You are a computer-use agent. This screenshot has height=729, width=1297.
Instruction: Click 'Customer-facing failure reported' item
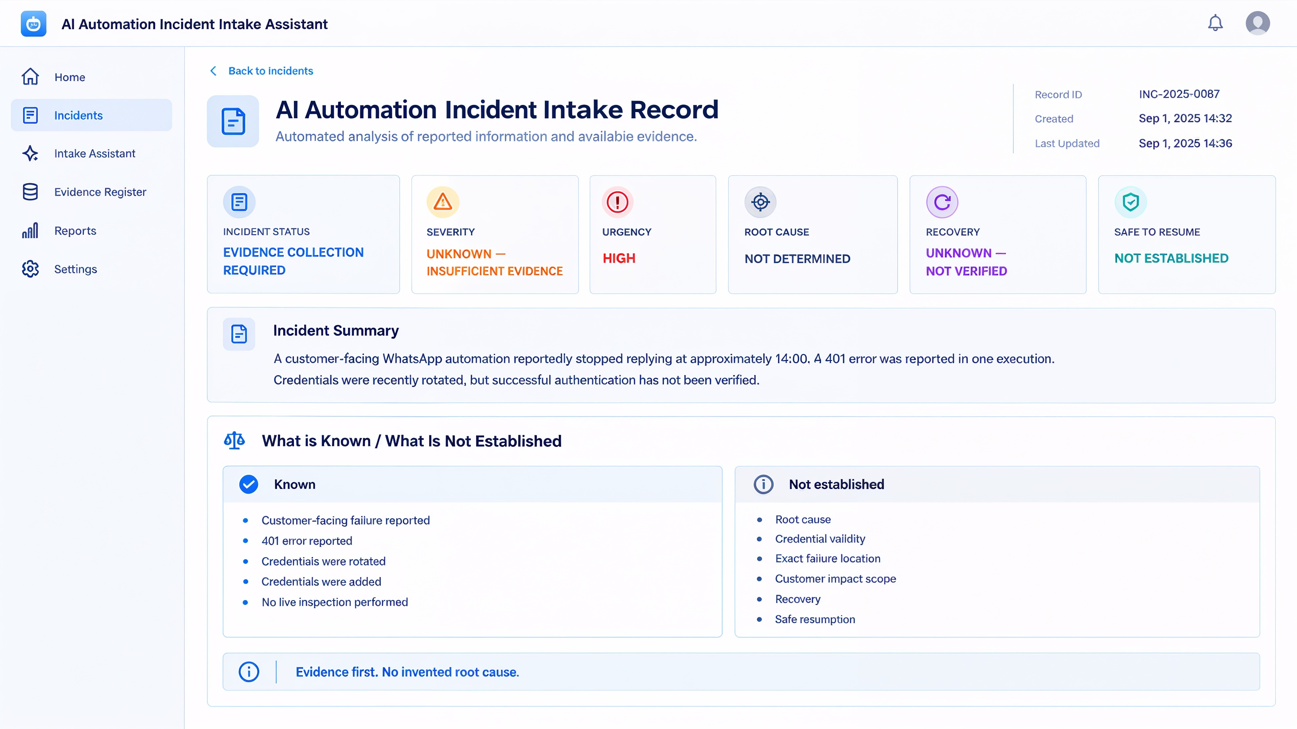coord(345,520)
